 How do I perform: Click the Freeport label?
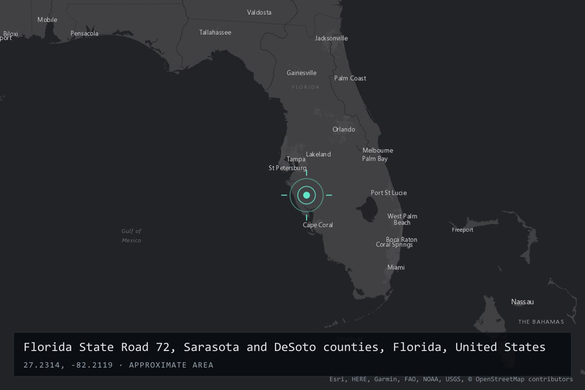(x=462, y=230)
